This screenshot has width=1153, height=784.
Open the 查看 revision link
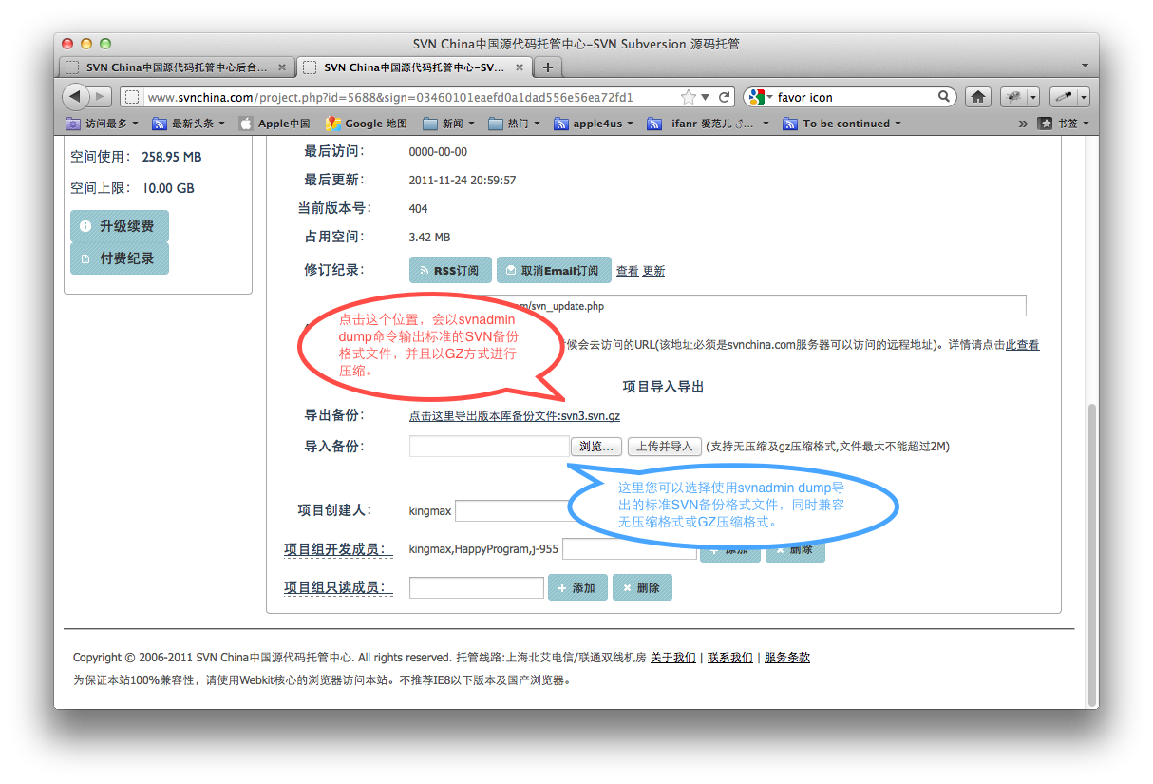(x=628, y=271)
